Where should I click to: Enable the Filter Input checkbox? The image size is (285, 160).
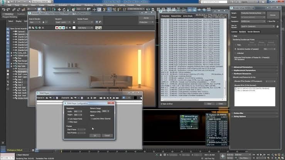[69, 122]
